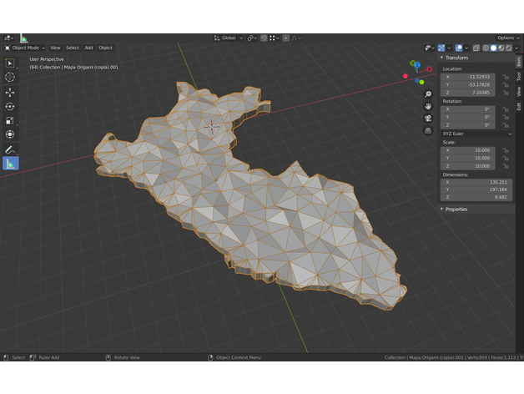
Task: Switch to the Tool sidebar tab
Action: [519, 77]
